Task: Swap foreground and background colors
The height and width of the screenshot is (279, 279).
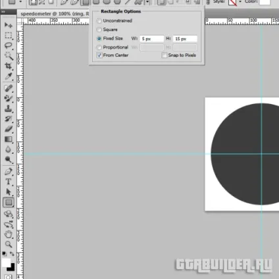Action: coord(12,254)
